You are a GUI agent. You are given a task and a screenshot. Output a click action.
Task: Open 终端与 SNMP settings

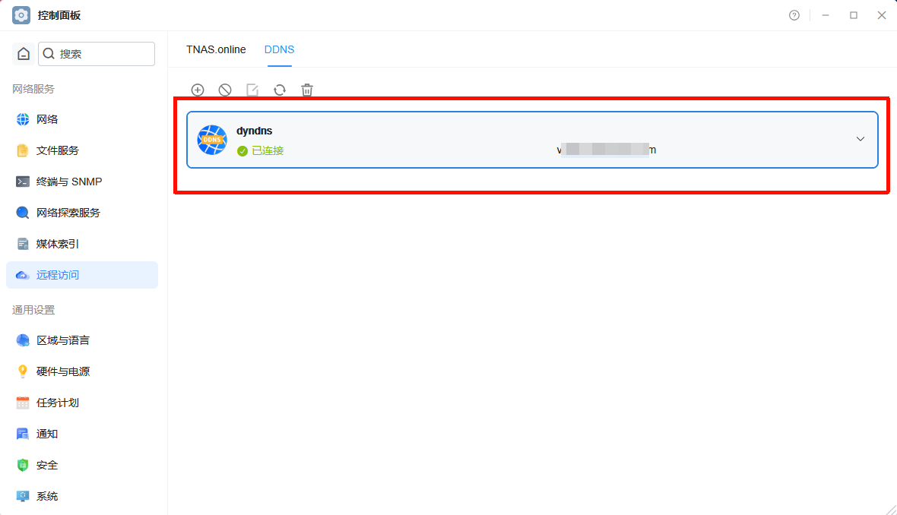(82, 182)
